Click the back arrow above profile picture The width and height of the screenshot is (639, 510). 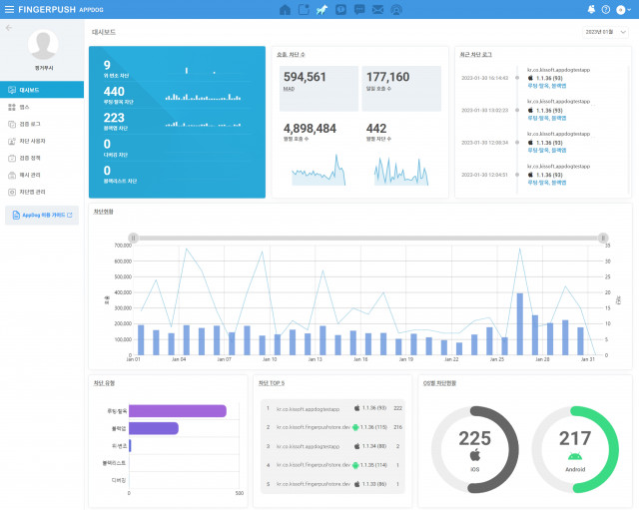point(9,28)
